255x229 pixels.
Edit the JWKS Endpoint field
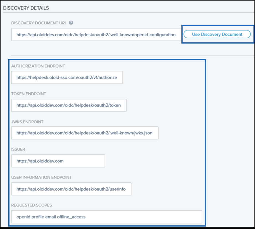[x=85, y=133]
